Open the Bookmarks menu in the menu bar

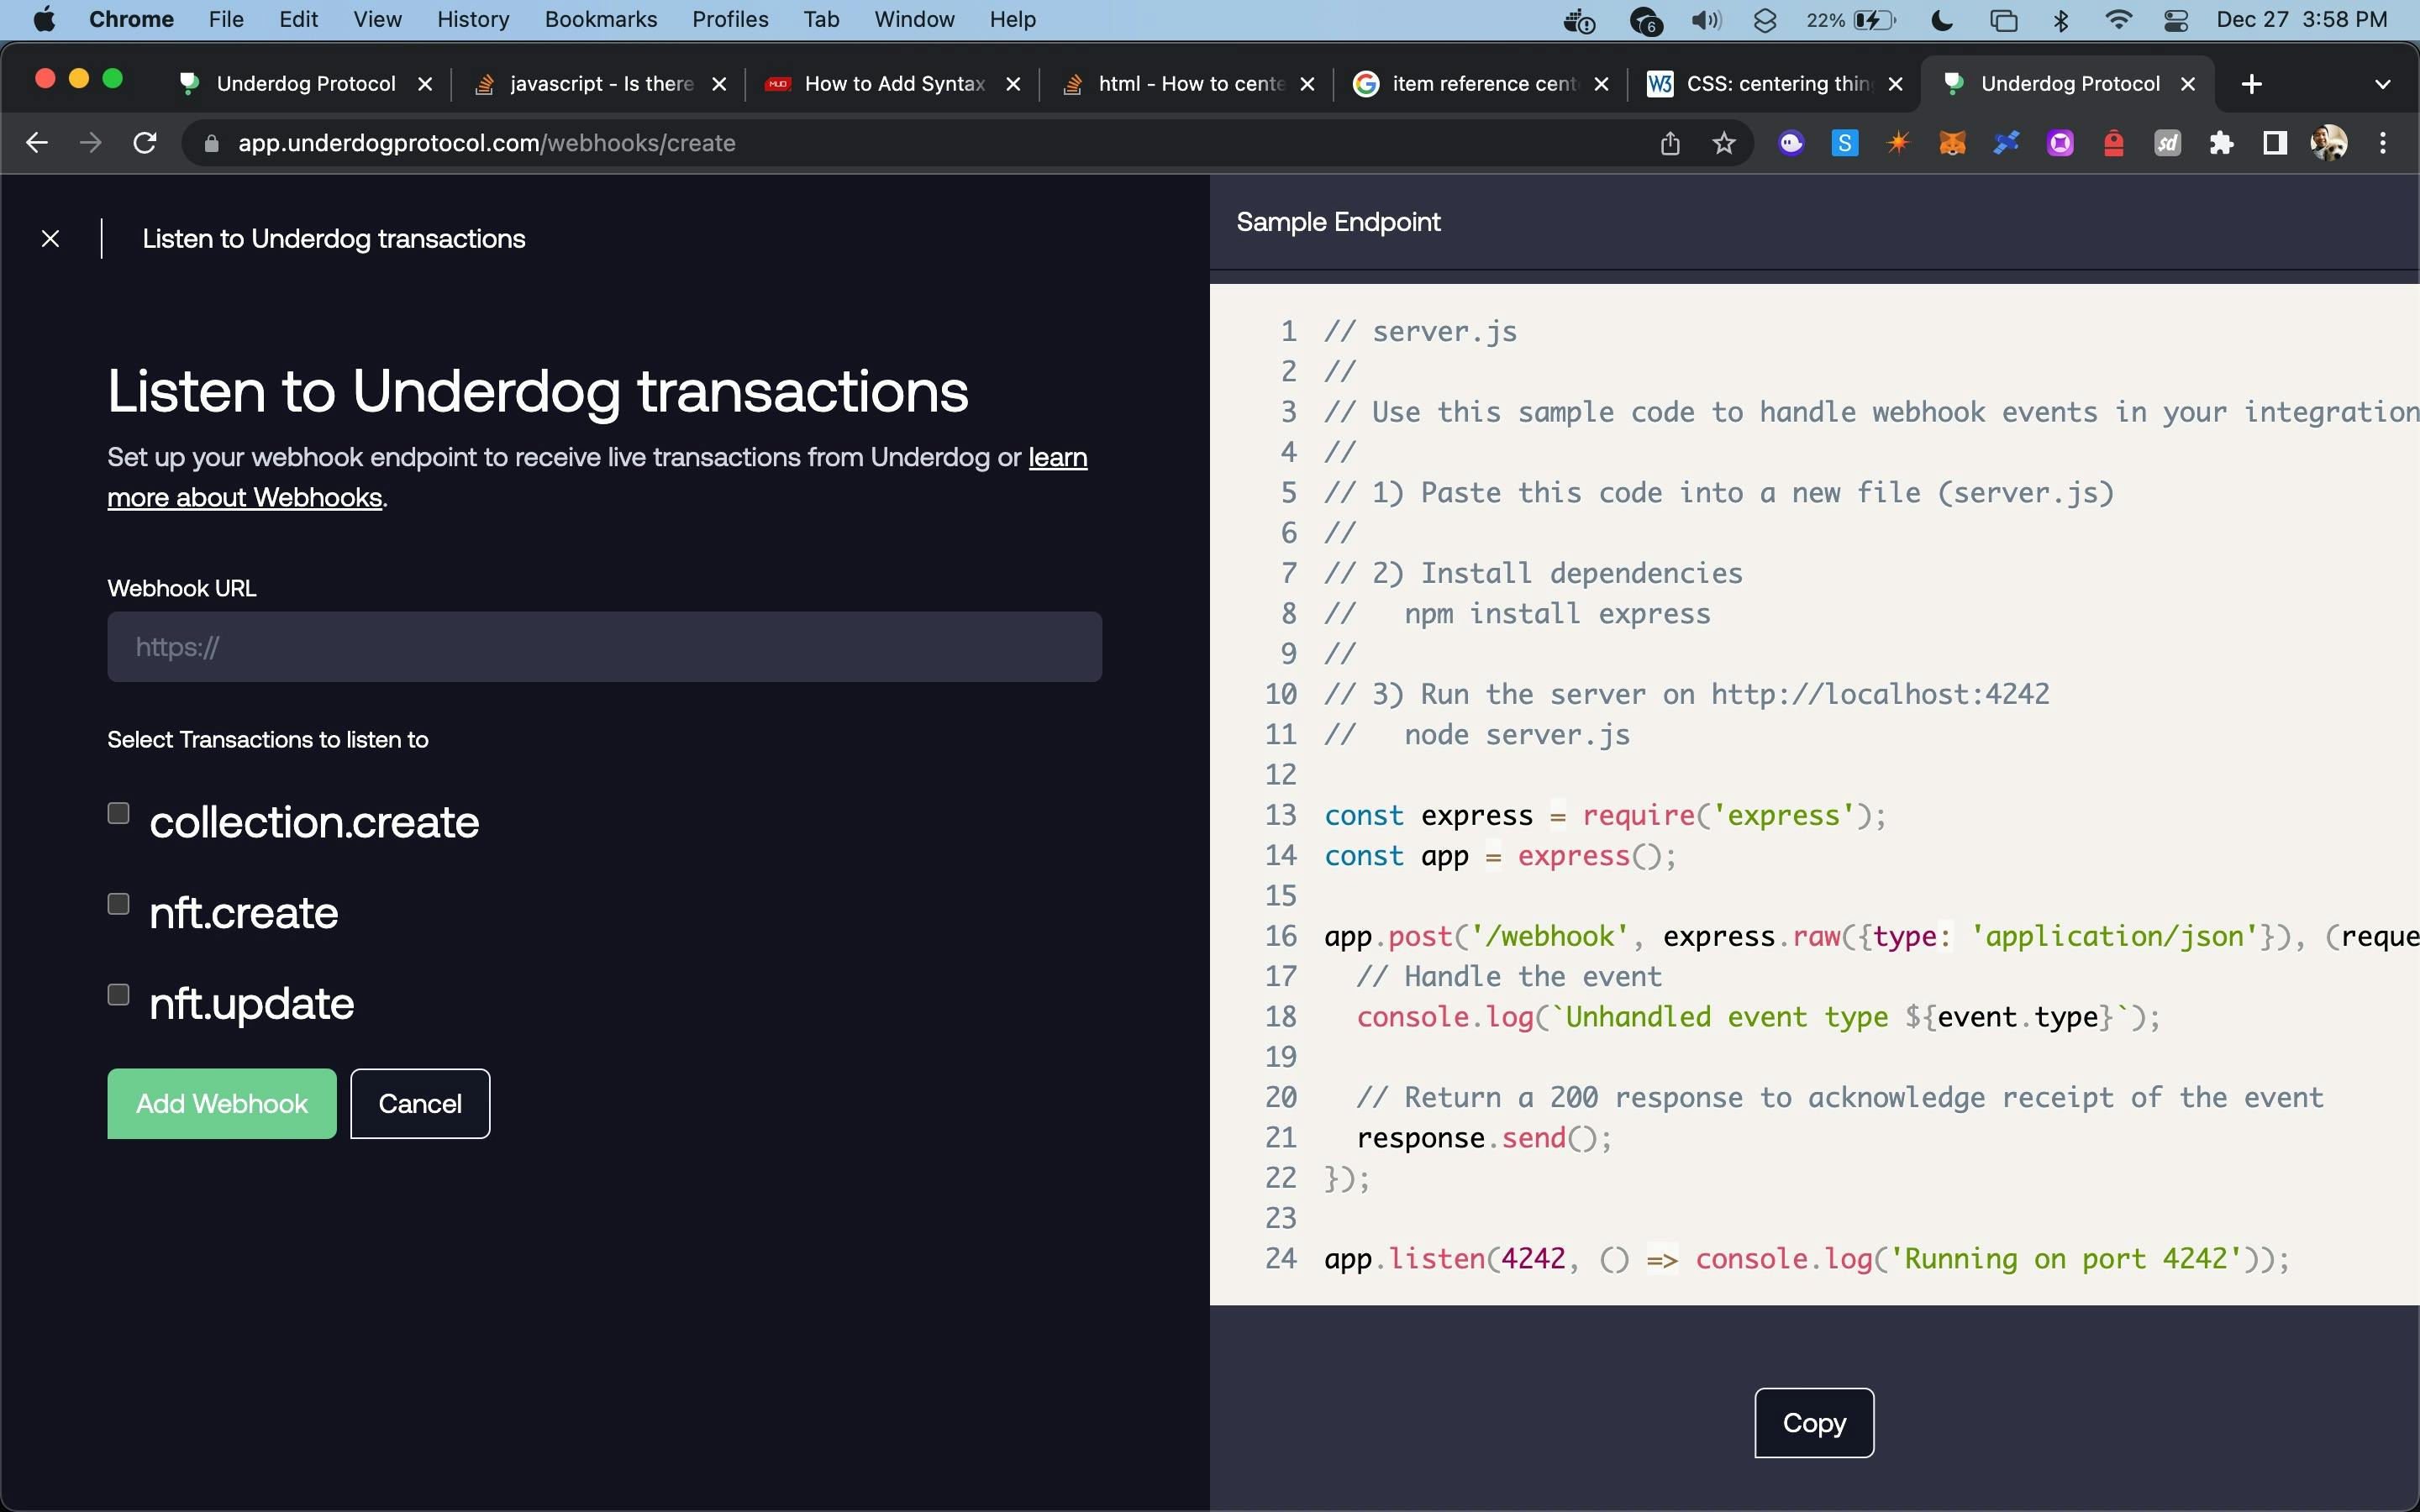(x=600, y=20)
